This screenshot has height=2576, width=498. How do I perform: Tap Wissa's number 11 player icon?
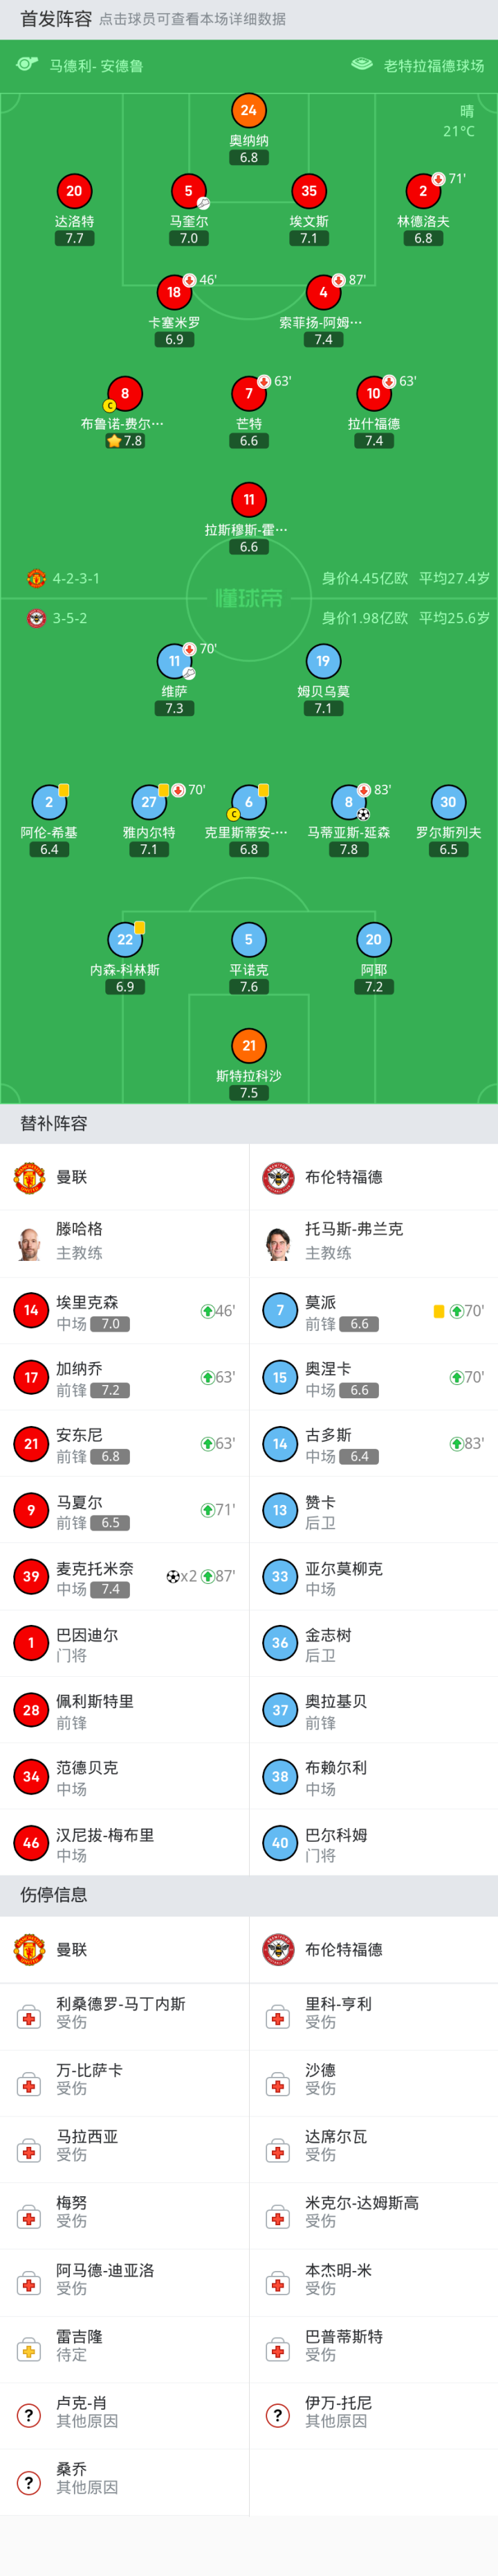pos(175,661)
